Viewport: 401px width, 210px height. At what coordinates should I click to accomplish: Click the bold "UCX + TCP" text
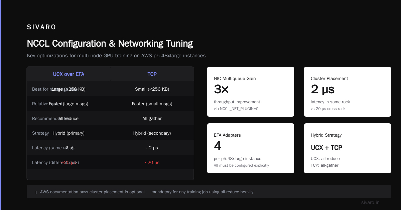tap(326, 148)
